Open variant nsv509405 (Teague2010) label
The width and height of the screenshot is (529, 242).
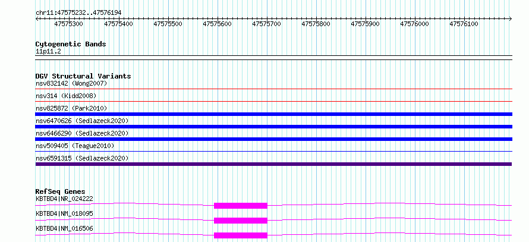(x=75, y=146)
